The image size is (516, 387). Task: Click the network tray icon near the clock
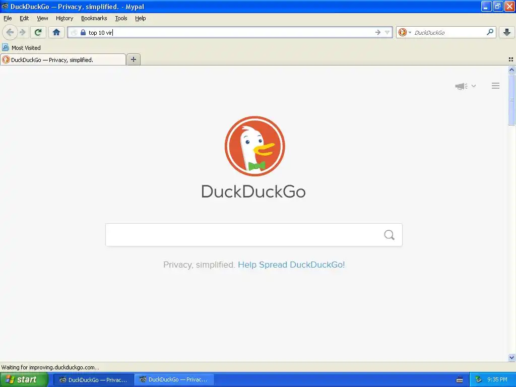pyautogui.click(x=479, y=379)
